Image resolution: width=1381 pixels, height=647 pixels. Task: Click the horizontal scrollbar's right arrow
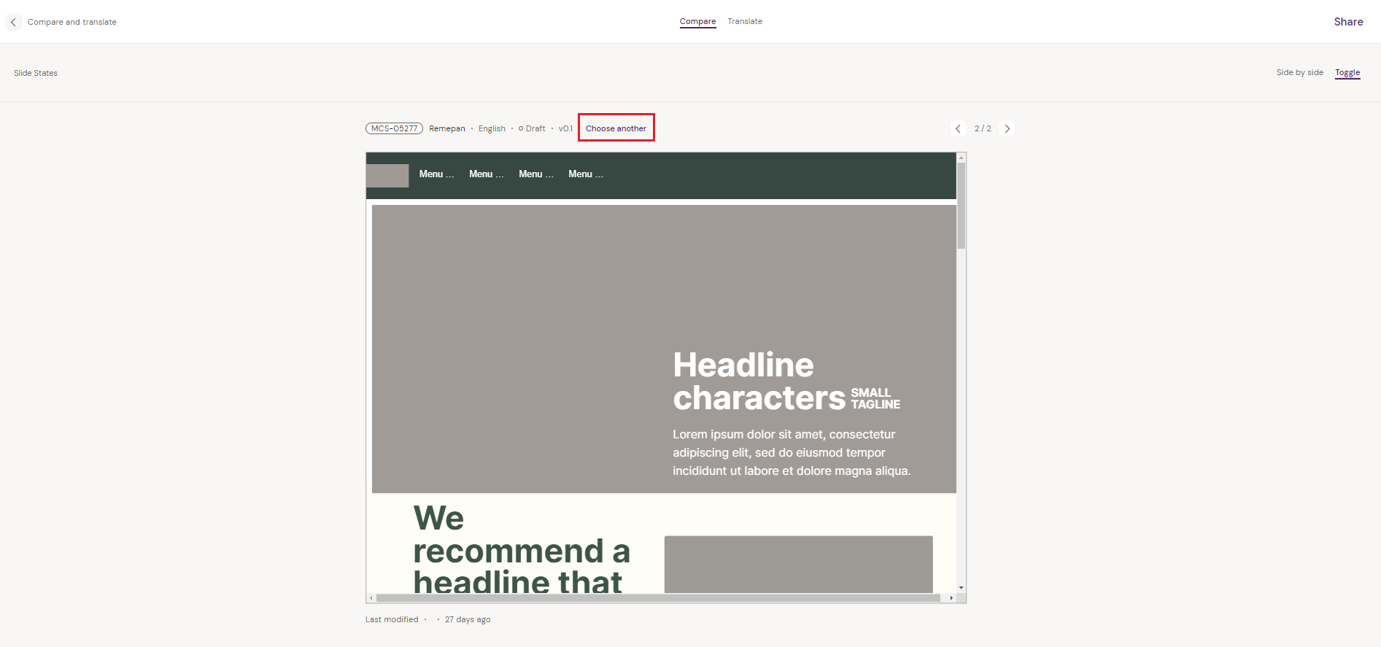tap(951, 598)
